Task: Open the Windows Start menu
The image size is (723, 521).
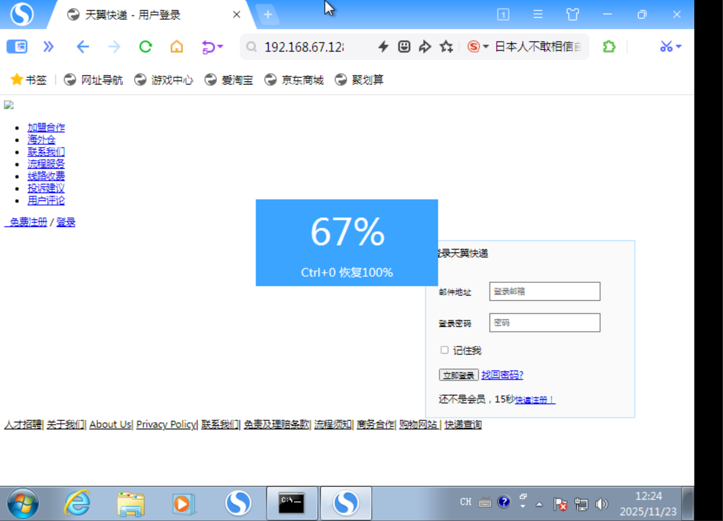Action: coord(23,503)
